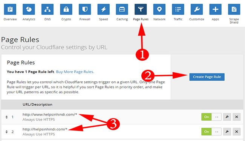
Task: Open the Analytics pie chart icon
Action: (x=29, y=9)
